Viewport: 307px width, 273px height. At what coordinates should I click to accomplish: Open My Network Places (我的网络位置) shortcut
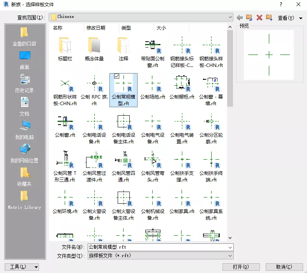tap(24, 153)
